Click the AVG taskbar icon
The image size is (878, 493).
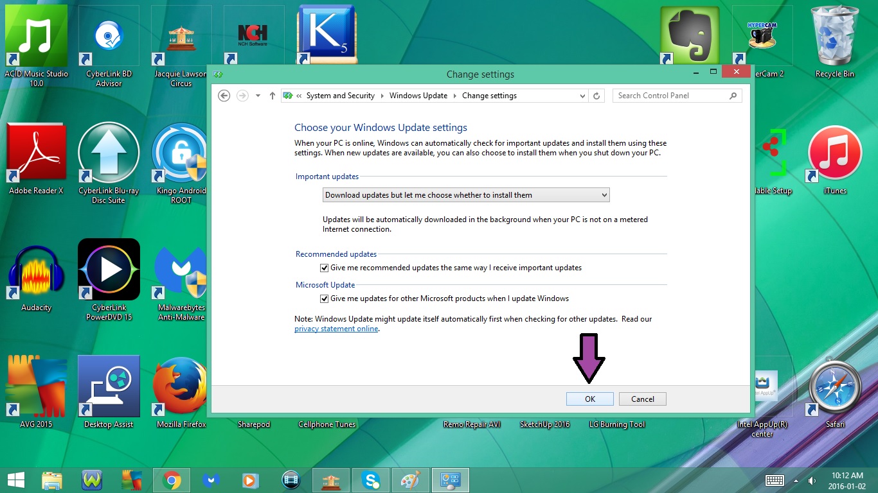132,480
